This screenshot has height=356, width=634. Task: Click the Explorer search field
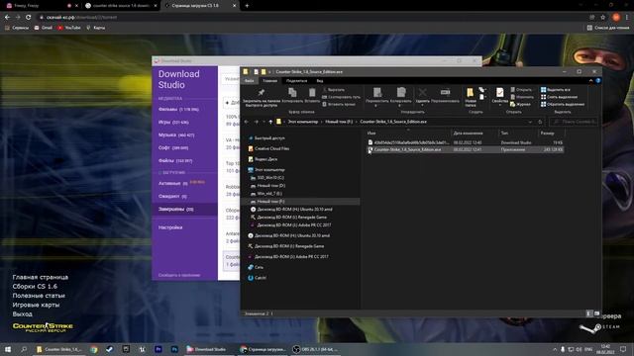pos(575,122)
